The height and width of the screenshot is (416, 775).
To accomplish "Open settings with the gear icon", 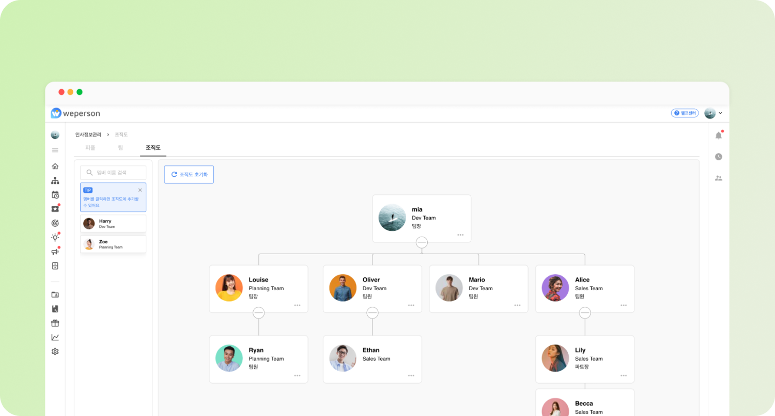I will pos(55,352).
